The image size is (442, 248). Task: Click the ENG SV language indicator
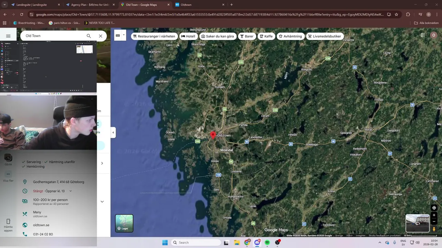click(x=403, y=242)
